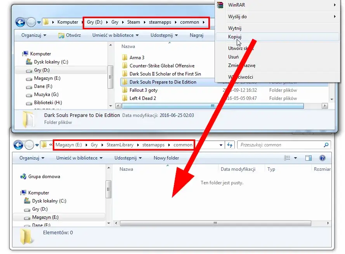This screenshot has width=345, height=254.
Task: Select Dysk lokalny (C:) in upper sidebar
Action: coord(51,62)
